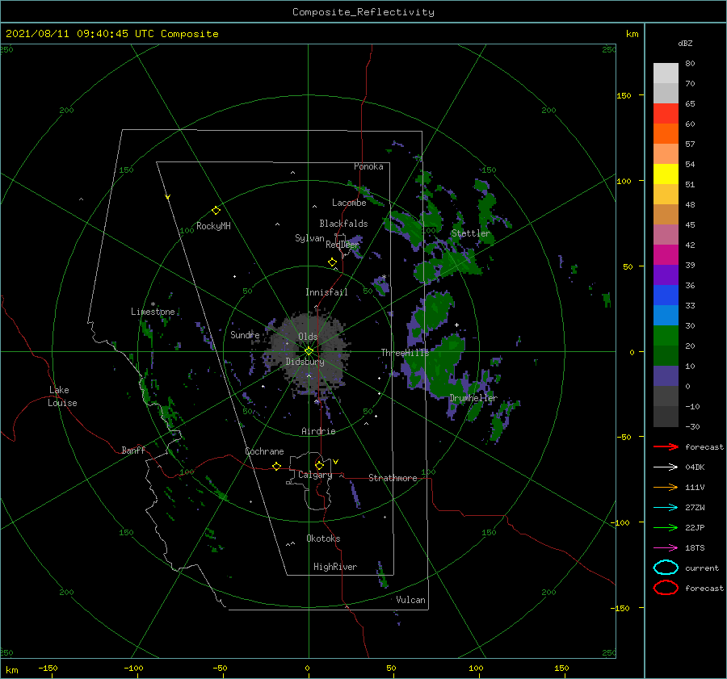The image size is (727, 679).
Task: Click the yellow radar site marker at Olds
Action: [x=309, y=351]
